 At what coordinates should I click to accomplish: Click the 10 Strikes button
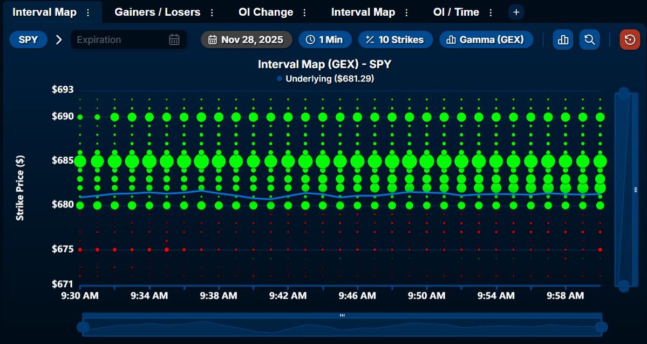coord(396,39)
